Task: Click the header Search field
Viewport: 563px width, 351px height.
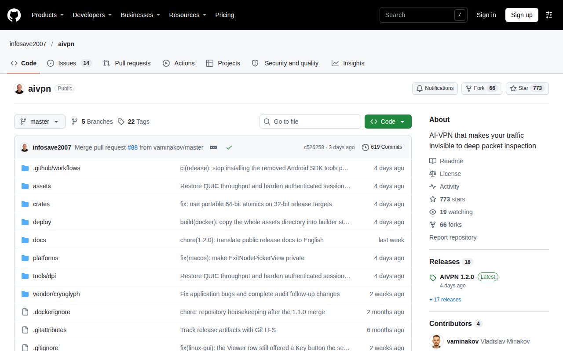Action: pyautogui.click(x=424, y=15)
